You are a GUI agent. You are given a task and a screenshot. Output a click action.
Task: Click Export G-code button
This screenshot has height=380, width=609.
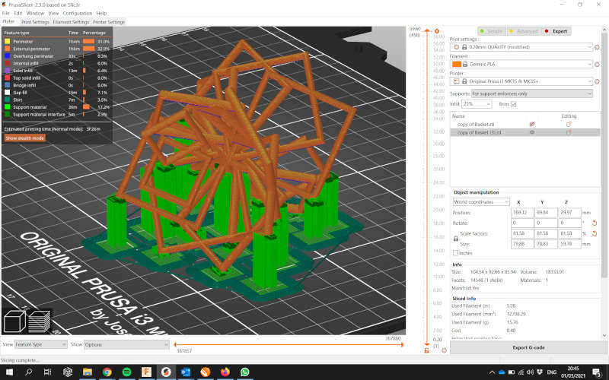(x=528, y=347)
